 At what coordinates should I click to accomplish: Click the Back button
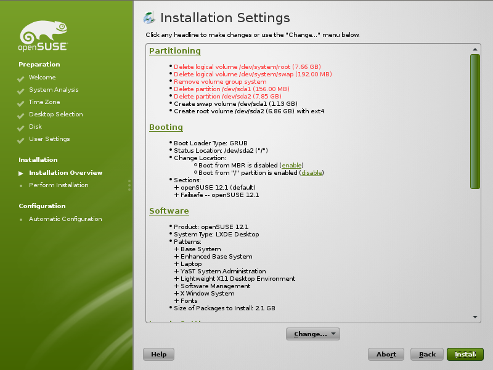(x=427, y=354)
